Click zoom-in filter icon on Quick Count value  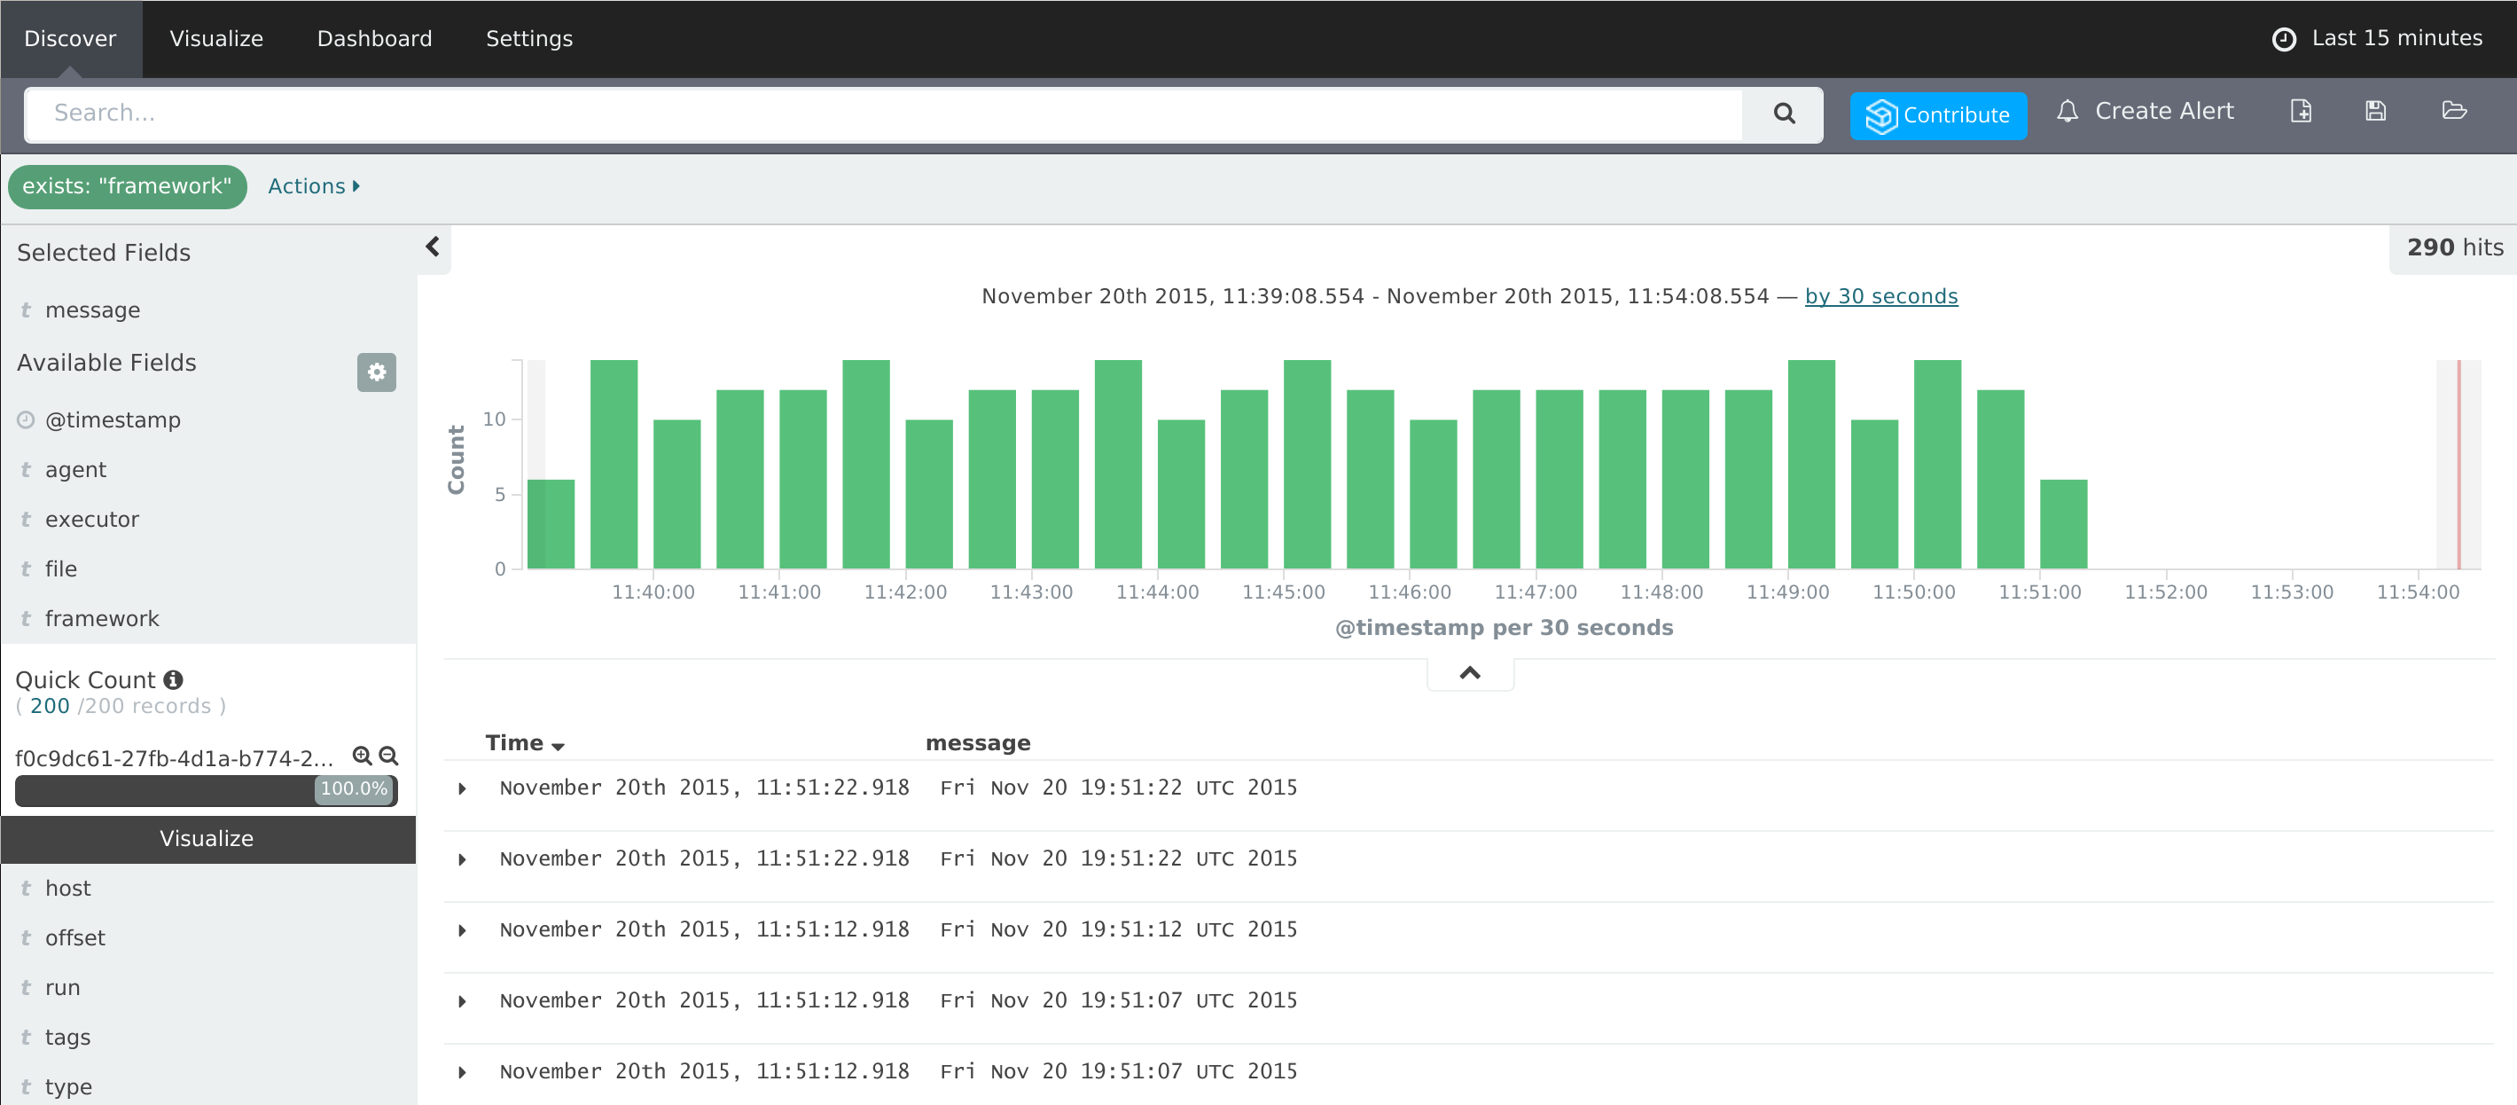362,756
